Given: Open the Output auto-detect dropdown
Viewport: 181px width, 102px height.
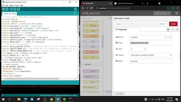Looking at the screenshot, I should pyautogui.click(x=151, y=55).
